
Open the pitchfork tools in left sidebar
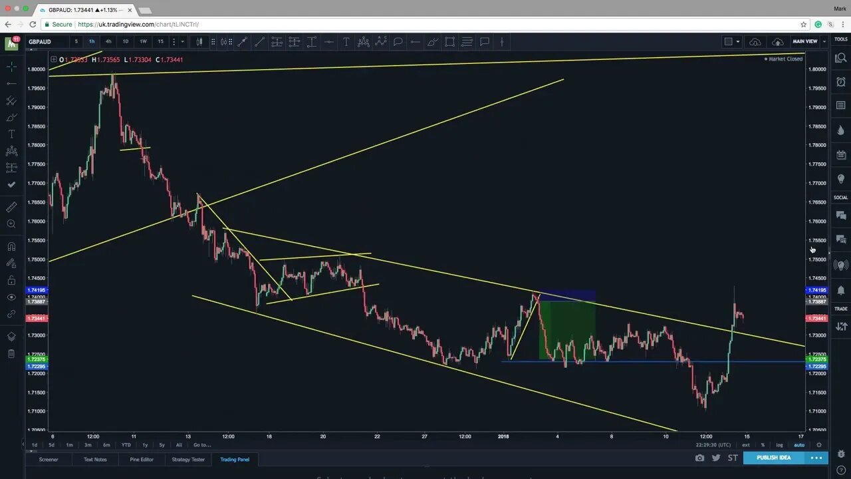point(11,100)
